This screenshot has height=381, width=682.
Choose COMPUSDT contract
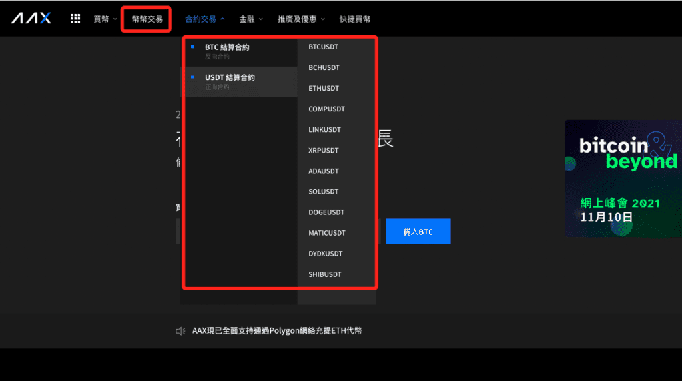(326, 109)
